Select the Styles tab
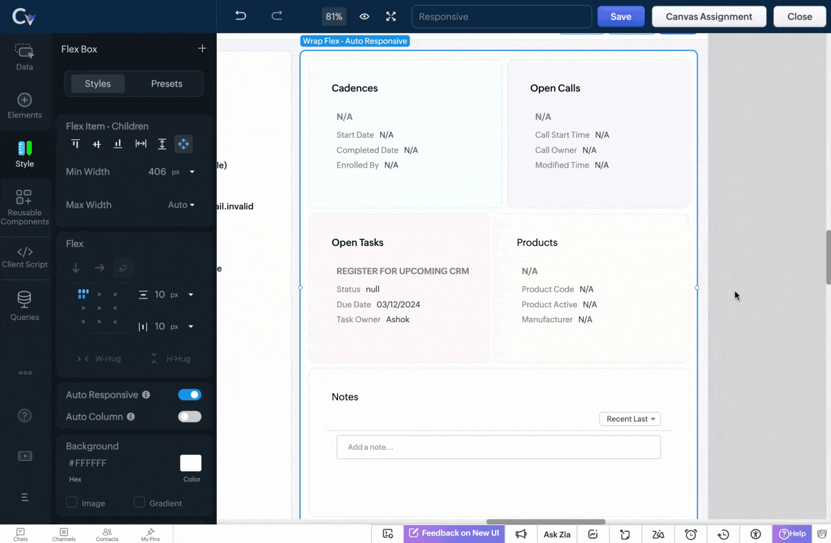The image size is (831, 543). click(x=98, y=84)
